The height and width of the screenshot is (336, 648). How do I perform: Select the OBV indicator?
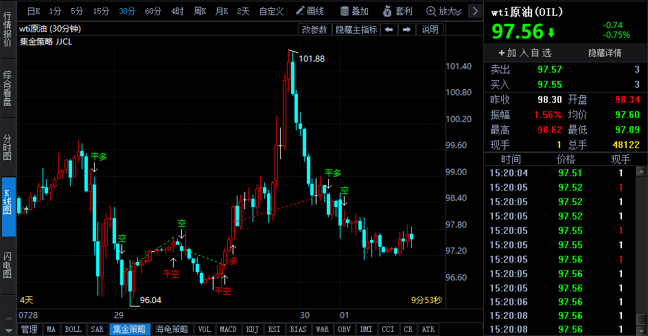coord(345,329)
